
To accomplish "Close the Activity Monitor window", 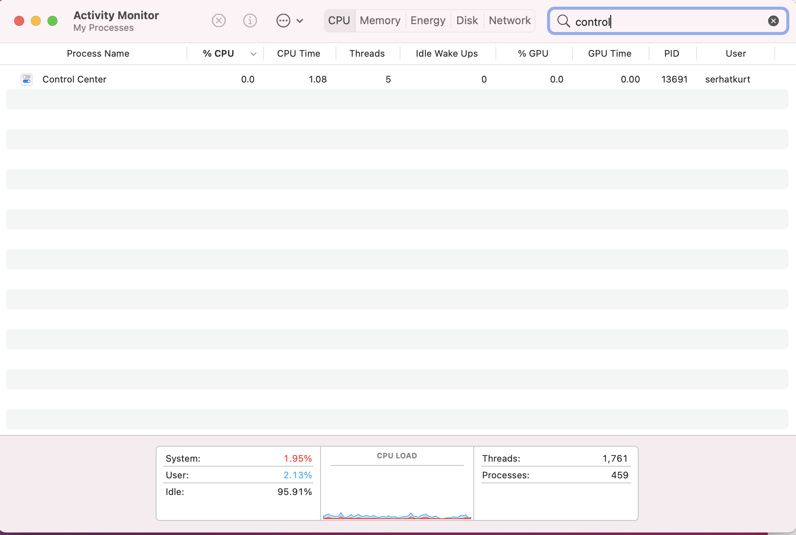I will (19, 21).
